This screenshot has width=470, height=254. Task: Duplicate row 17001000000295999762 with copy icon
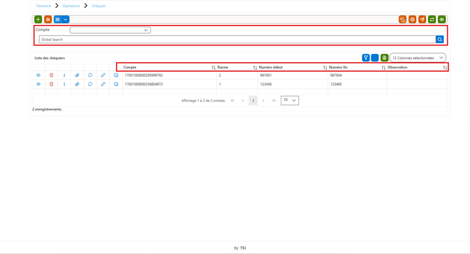[116, 75]
